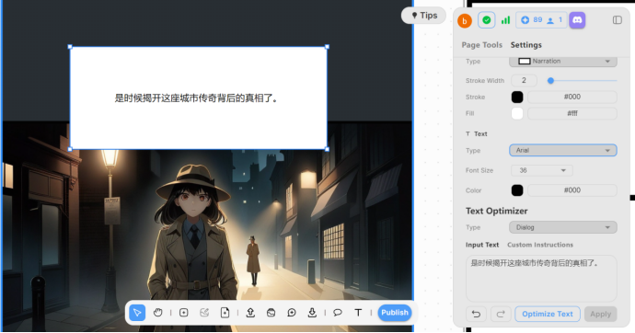Click the bottom-right handle of narration box
The width and height of the screenshot is (635, 333).
(328, 149)
